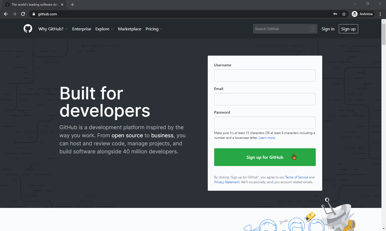Click the scrollbar down arrow
Image resolution: width=386 pixels, height=231 pixels.
(x=384, y=229)
